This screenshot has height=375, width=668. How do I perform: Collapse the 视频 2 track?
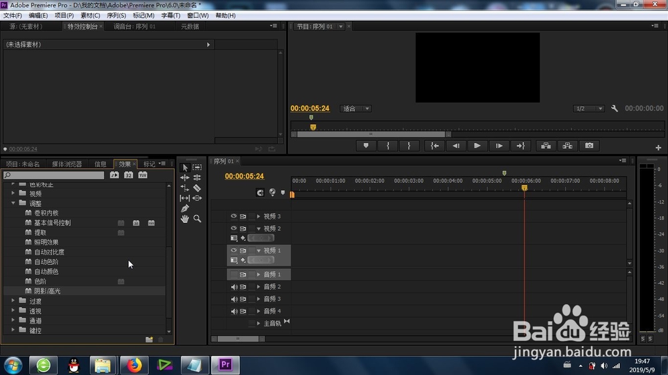tap(259, 229)
